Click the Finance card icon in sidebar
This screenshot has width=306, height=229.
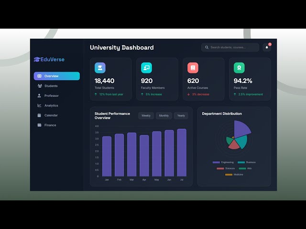(39, 125)
